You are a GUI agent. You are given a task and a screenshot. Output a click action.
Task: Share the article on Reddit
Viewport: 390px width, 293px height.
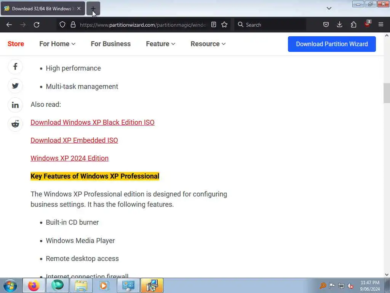pyautogui.click(x=15, y=124)
